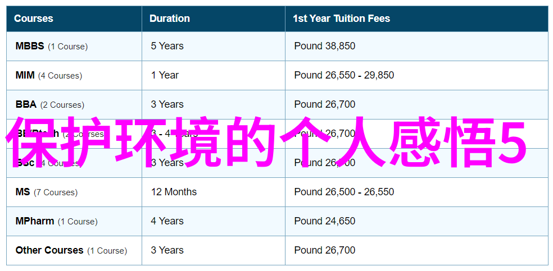Click the Pound 26,550 - 29,850 fee
The height and width of the screenshot is (271, 553).
tap(344, 75)
